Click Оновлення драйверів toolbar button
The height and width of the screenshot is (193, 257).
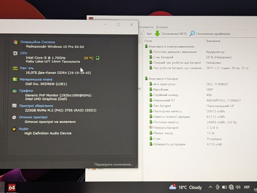[210, 34]
